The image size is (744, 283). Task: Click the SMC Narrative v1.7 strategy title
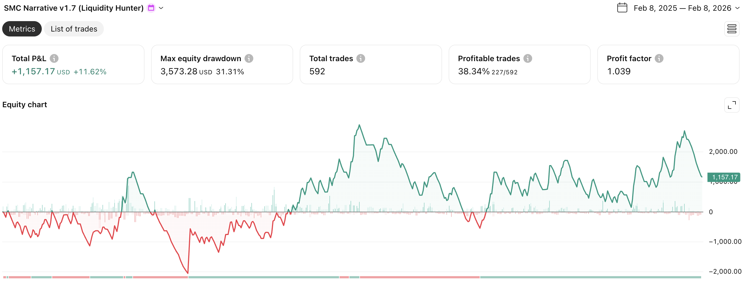[x=74, y=8]
